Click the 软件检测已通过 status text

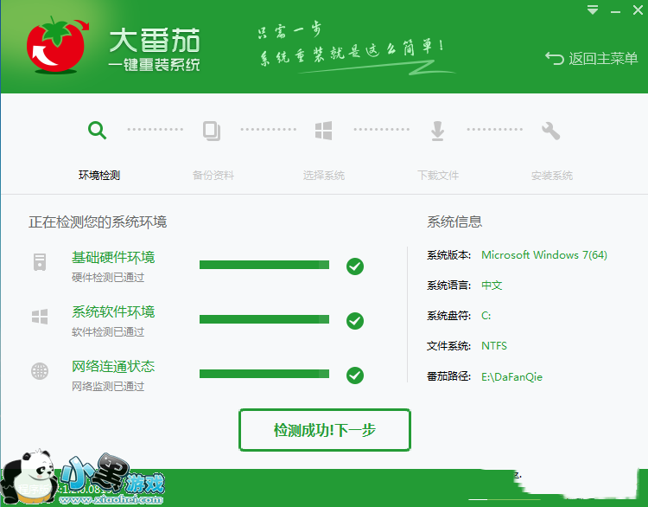pos(108,332)
